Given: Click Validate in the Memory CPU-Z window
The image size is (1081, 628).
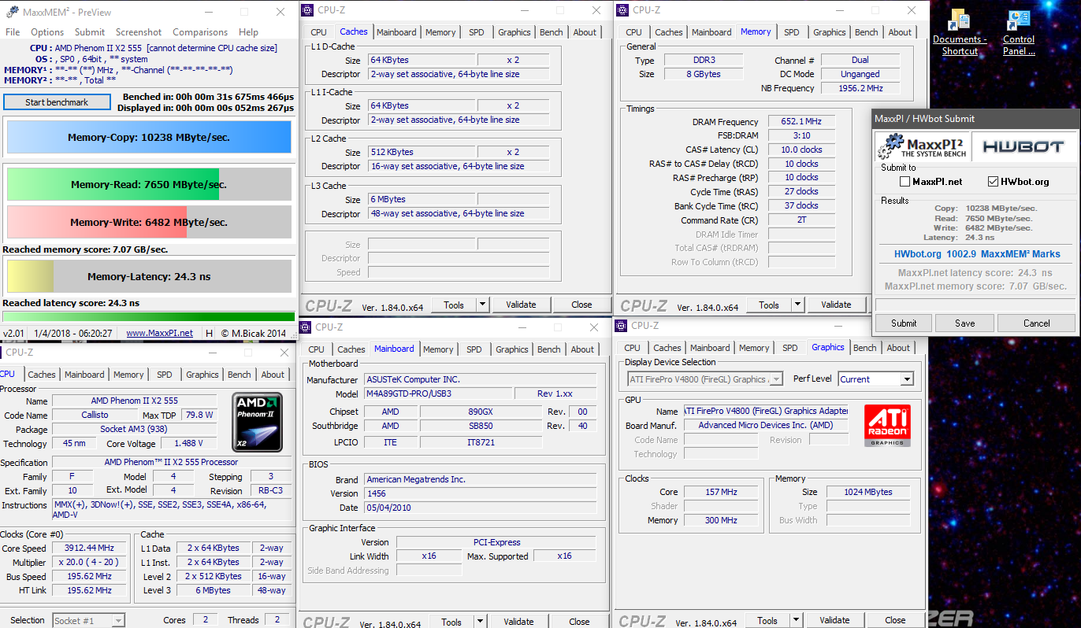Looking at the screenshot, I should coord(836,305).
